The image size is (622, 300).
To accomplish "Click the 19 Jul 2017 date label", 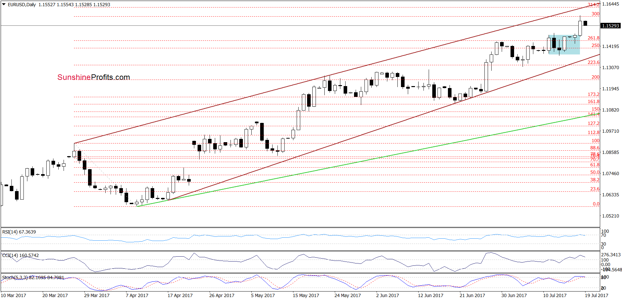I will tap(597, 295).
